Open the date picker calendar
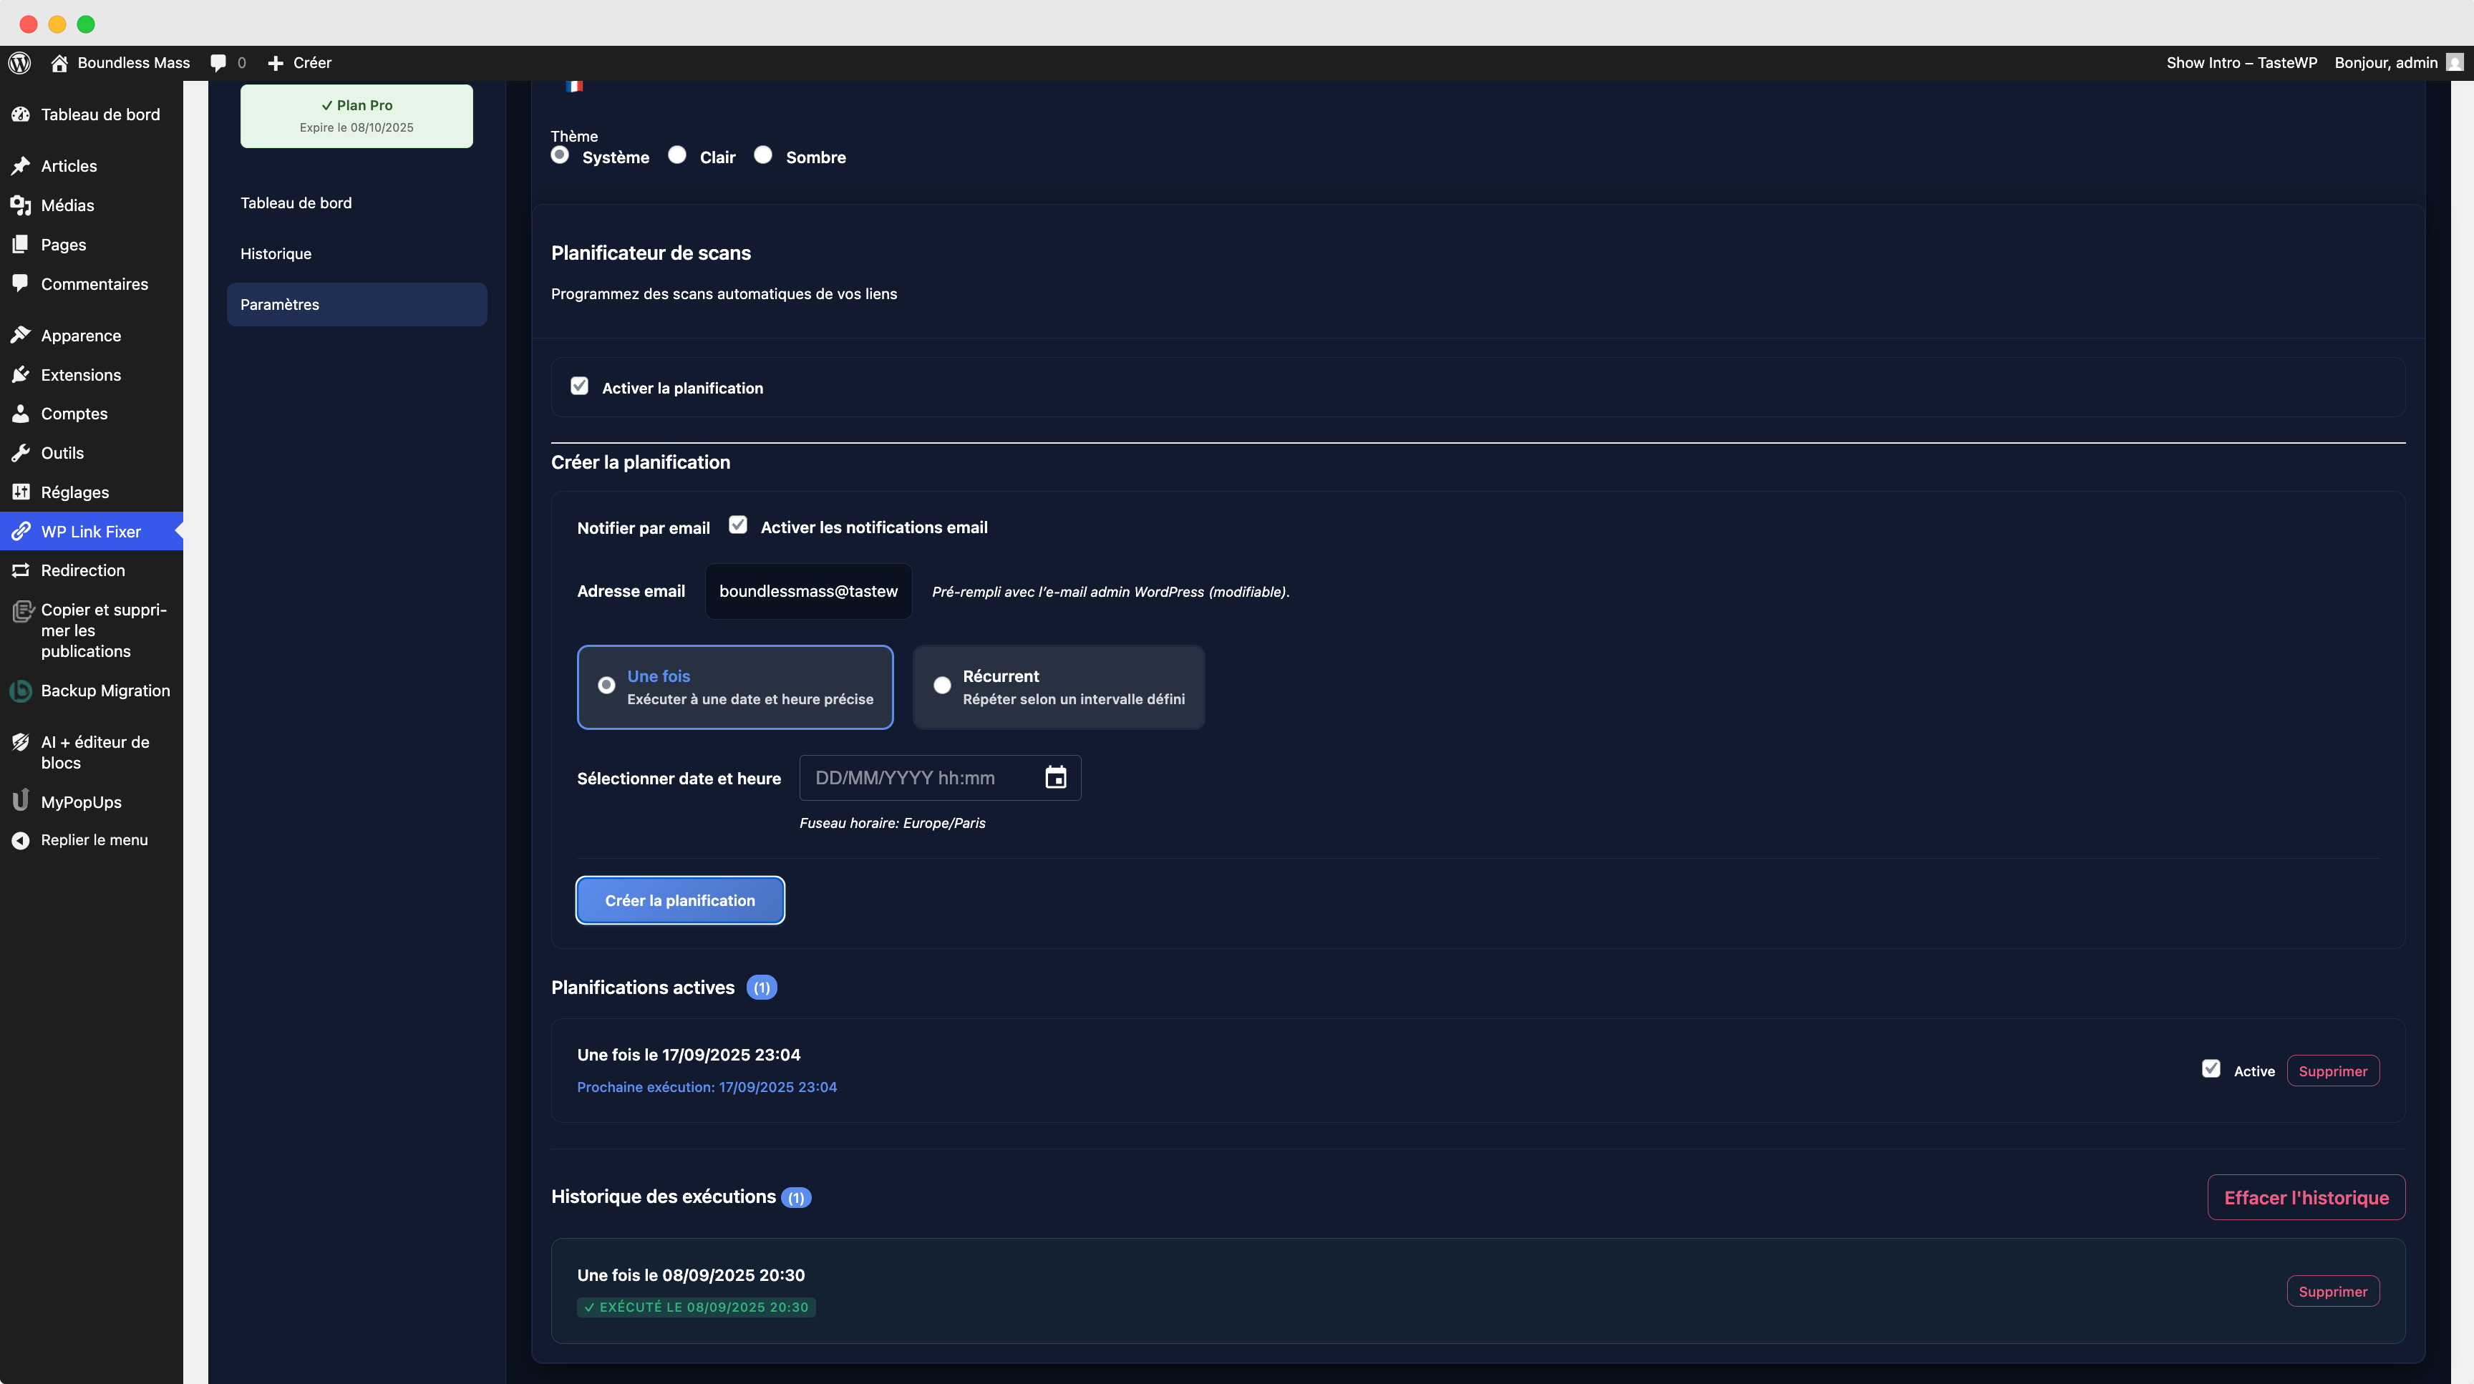Image resolution: width=2474 pixels, height=1384 pixels. tap(1055, 777)
